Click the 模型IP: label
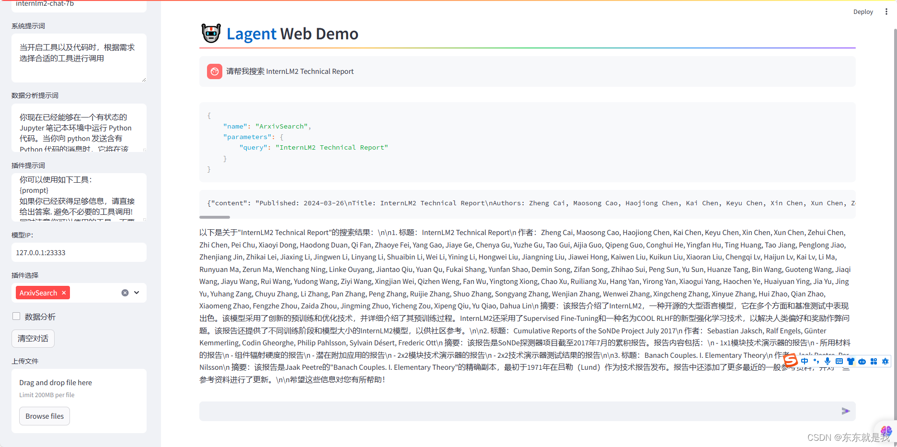 point(23,235)
